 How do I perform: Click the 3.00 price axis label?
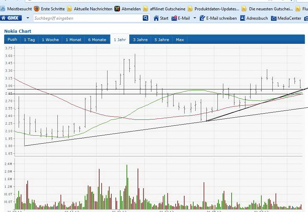tap(9, 86)
